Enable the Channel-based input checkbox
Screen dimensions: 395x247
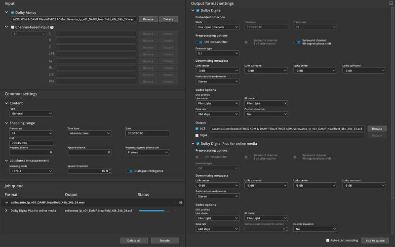[13, 27]
